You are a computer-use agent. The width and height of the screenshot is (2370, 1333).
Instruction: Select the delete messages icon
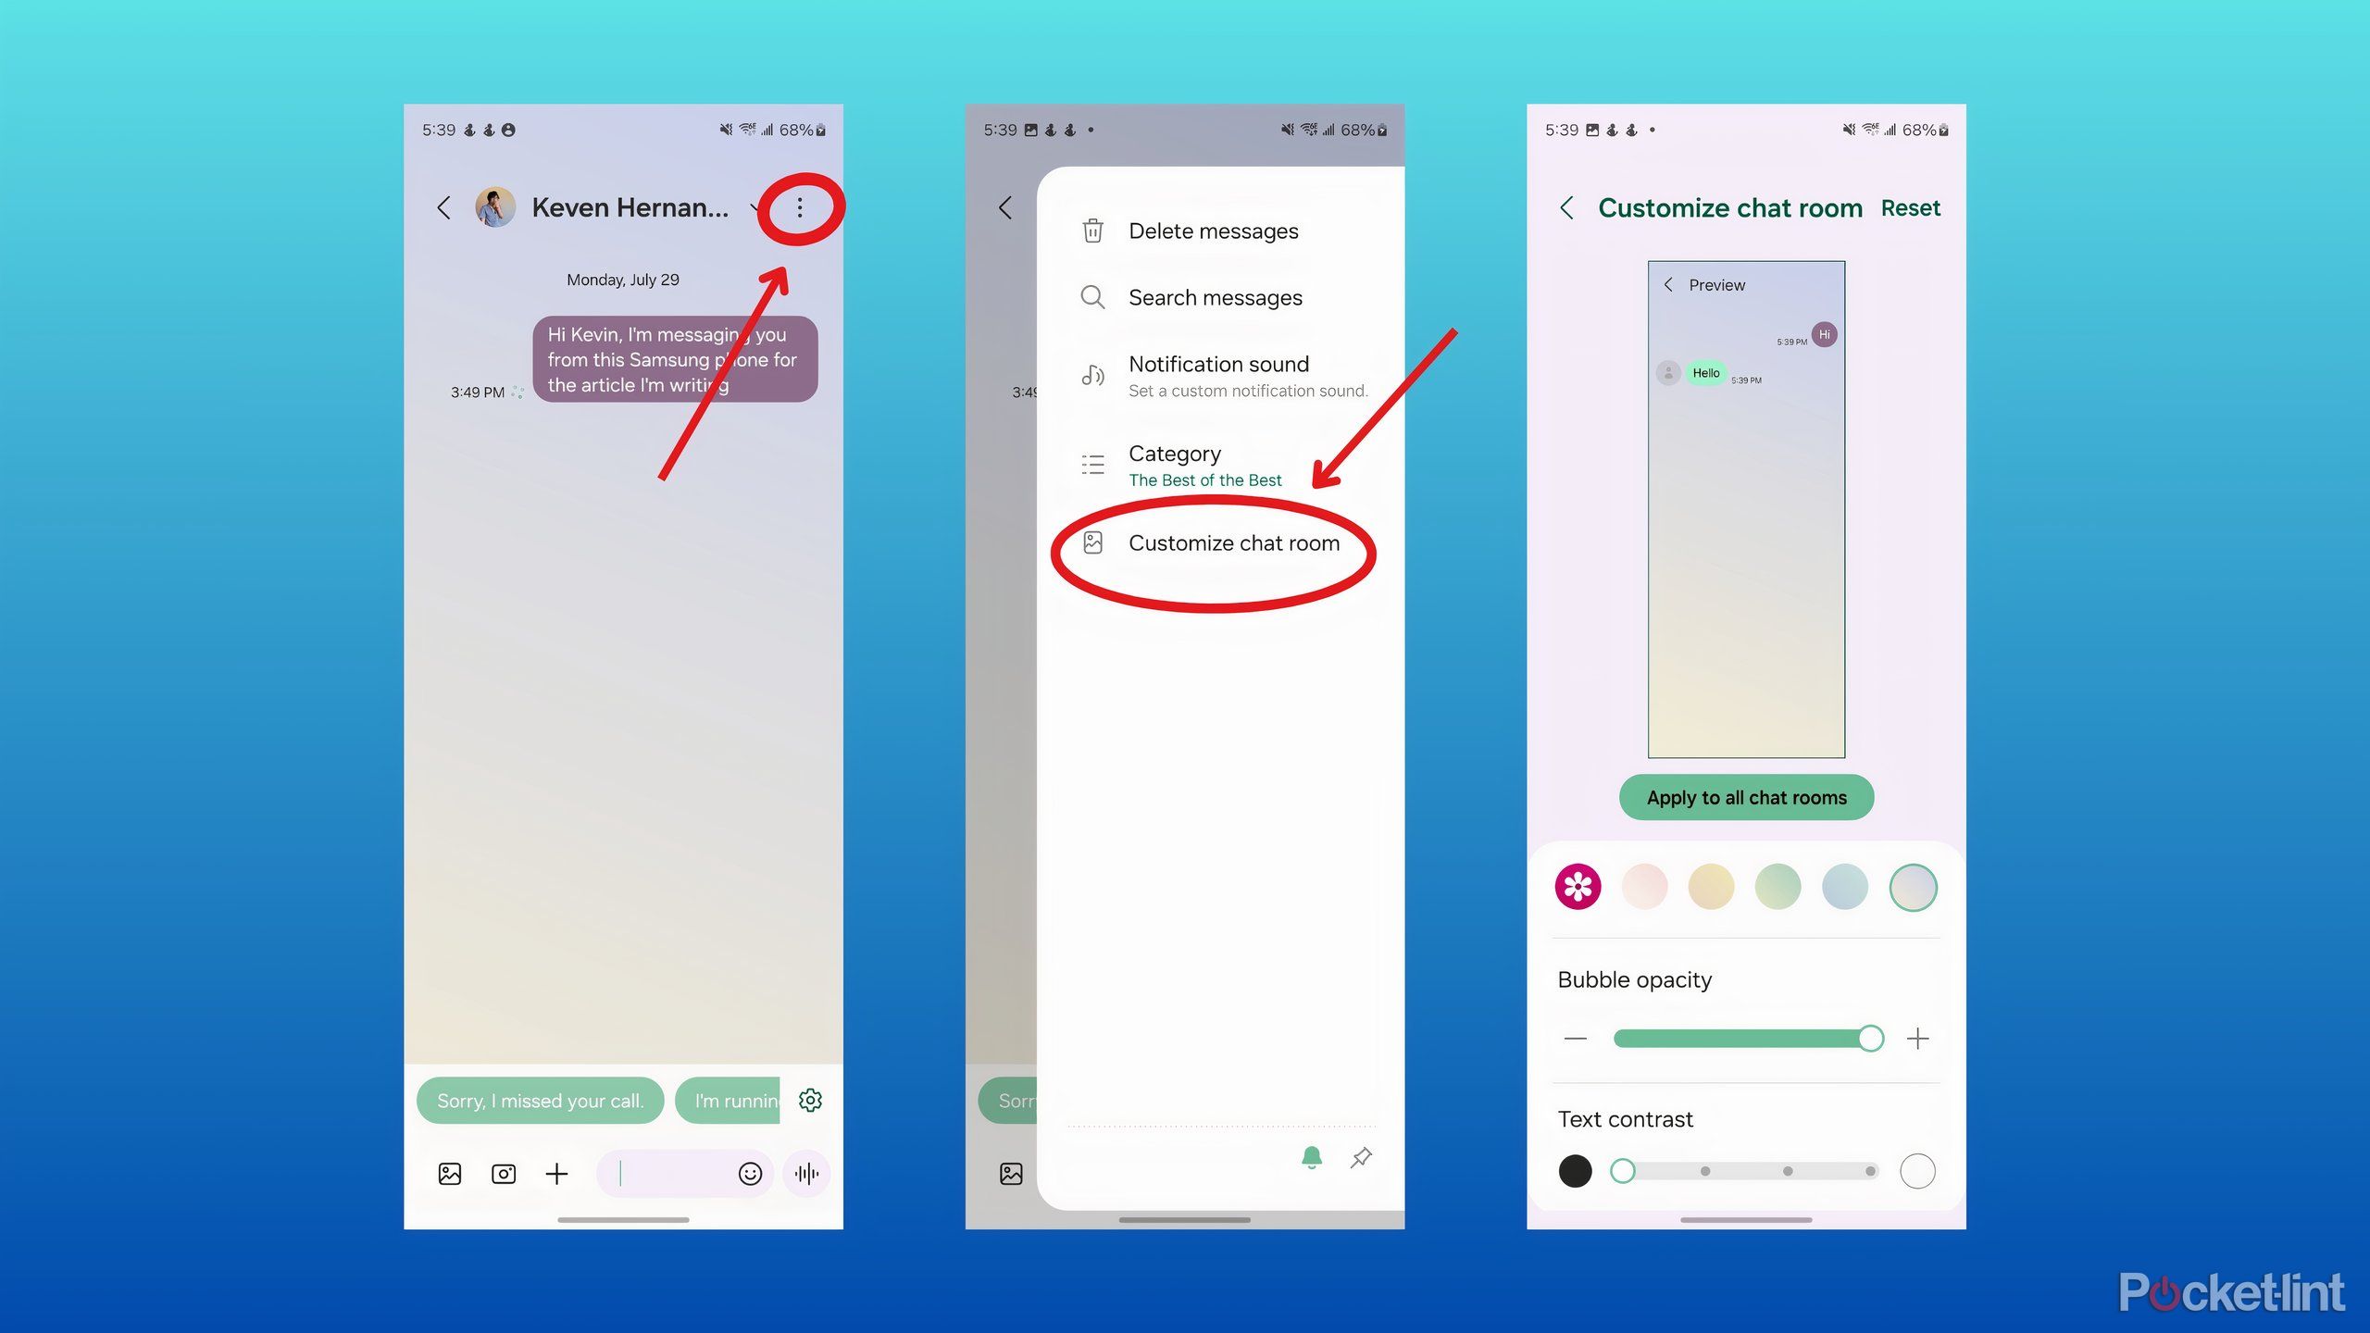1094,230
